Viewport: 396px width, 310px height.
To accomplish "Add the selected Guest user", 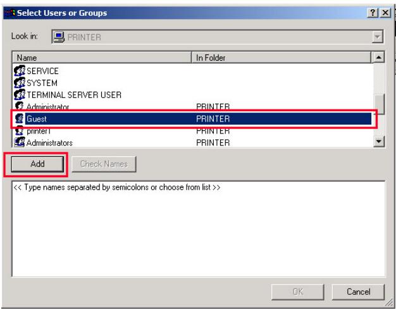I will point(37,164).
